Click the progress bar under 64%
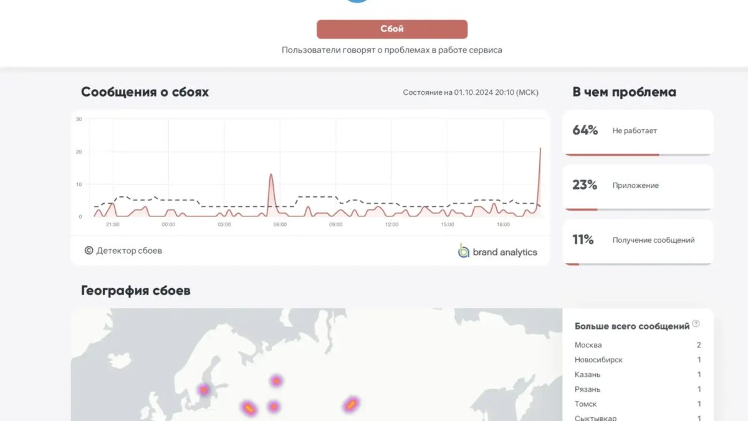The width and height of the screenshot is (748, 421). pyautogui.click(x=637, y=155)
